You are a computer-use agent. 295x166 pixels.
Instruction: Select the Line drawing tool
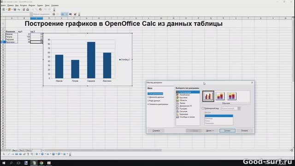[9, 154]
